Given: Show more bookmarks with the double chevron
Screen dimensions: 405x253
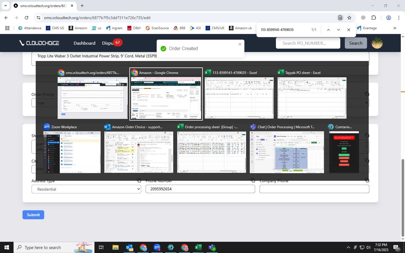Looking at the screenshot, I should 395,28.
